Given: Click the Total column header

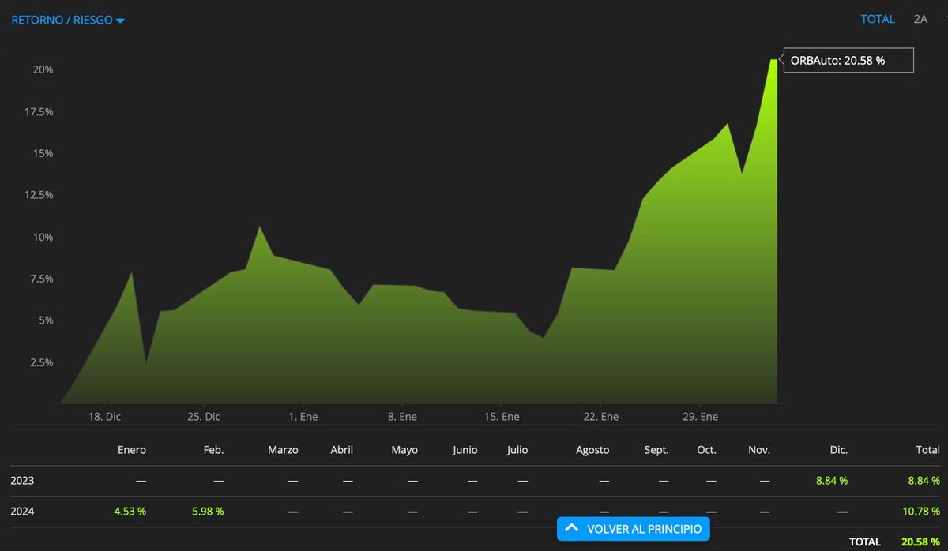Looking at the screenshot, I should click(x=927, y=450).
